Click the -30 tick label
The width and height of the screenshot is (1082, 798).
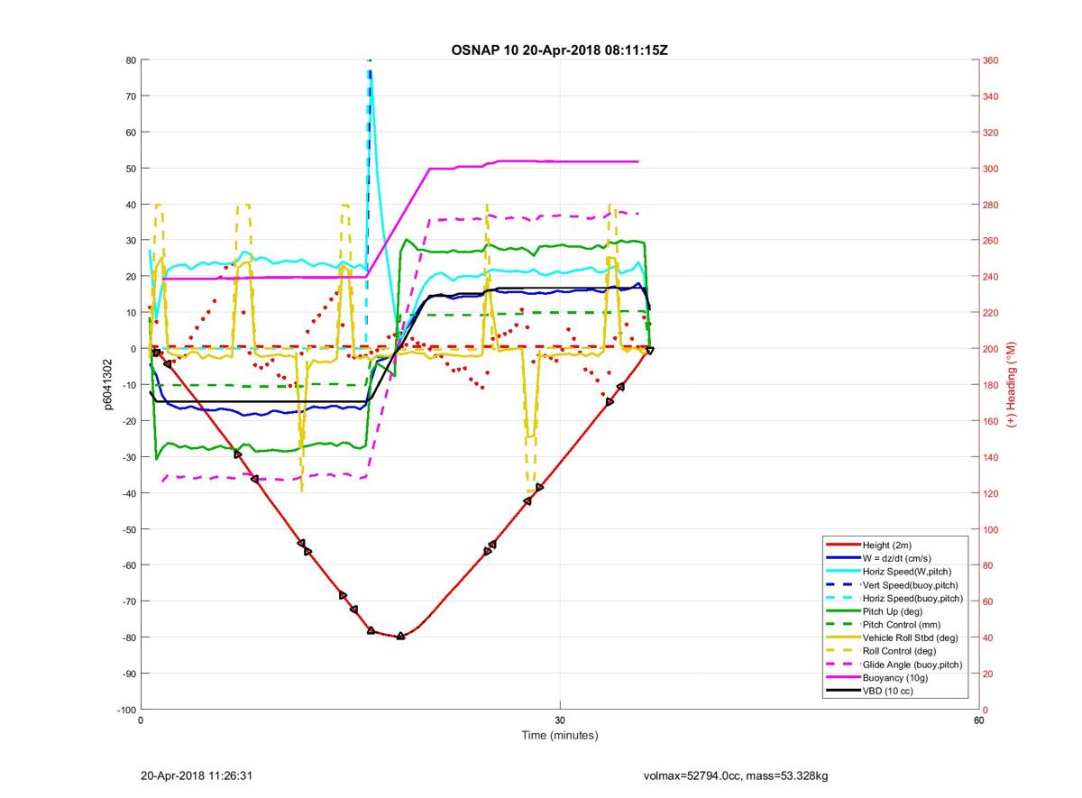click(x=128, y=457)
